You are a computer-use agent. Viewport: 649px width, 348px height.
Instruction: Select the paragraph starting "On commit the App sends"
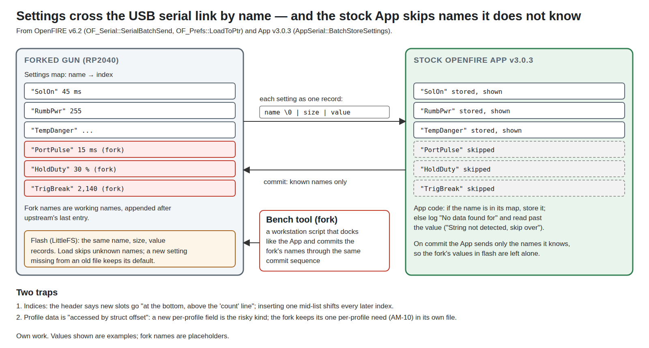[492, 248]
